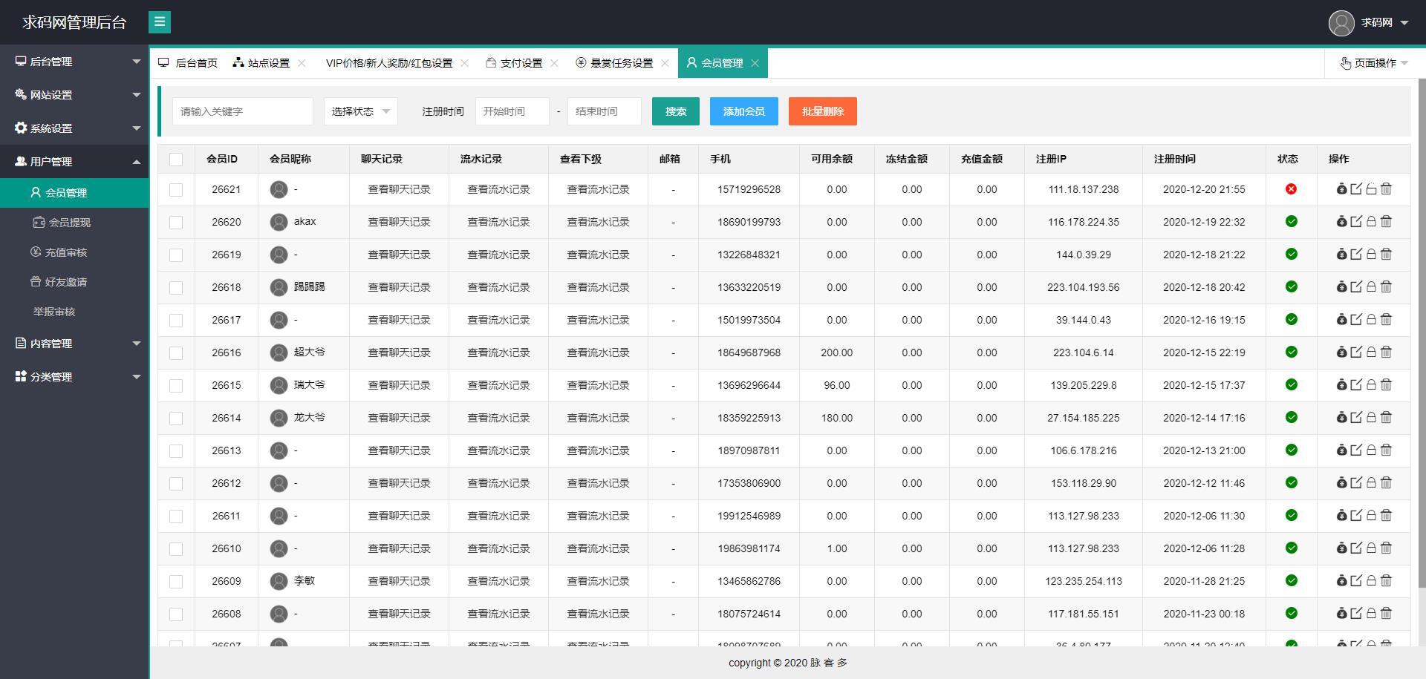Click the avatar thumbnail of member 踢踢踢
This screenshot has height=679, width=1426.
[279, 287]
